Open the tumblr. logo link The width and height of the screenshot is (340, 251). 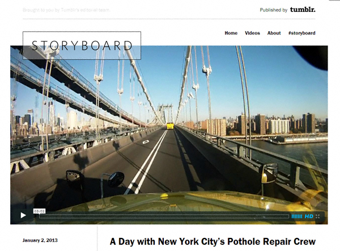pos(303,10)
